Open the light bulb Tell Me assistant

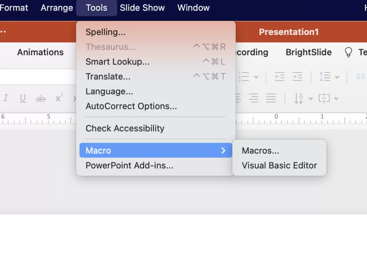[348, 52]
